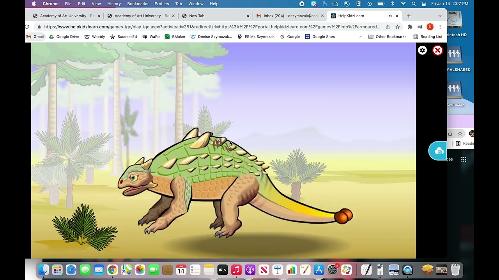Open Chrome's three-dot menu
The height and width of the screenshot is (280, 499).
pos(440,27)
